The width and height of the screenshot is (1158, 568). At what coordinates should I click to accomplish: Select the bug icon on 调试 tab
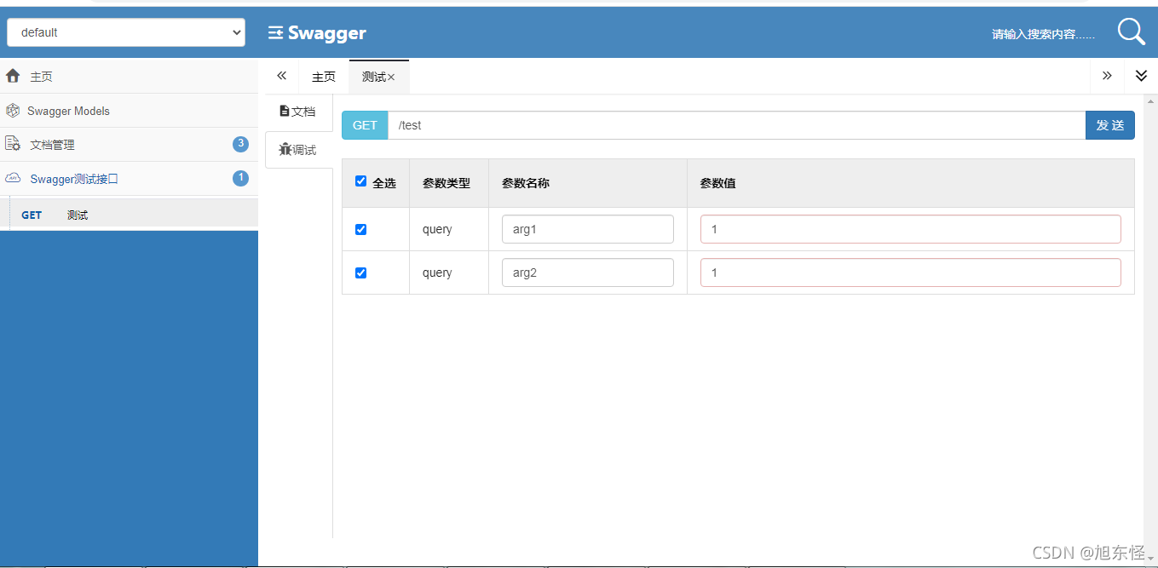(x=286, y=149)
